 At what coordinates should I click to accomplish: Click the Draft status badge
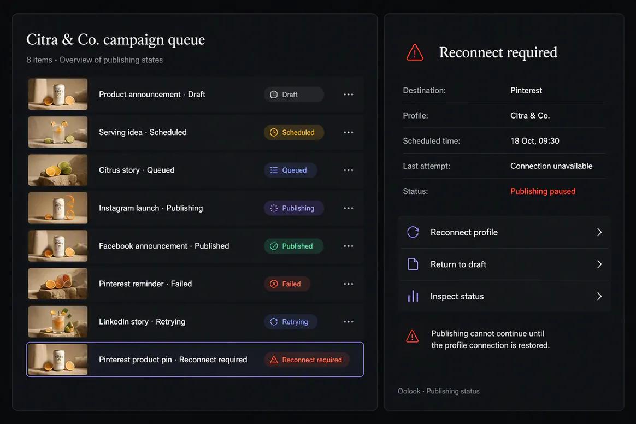[294, 95]
